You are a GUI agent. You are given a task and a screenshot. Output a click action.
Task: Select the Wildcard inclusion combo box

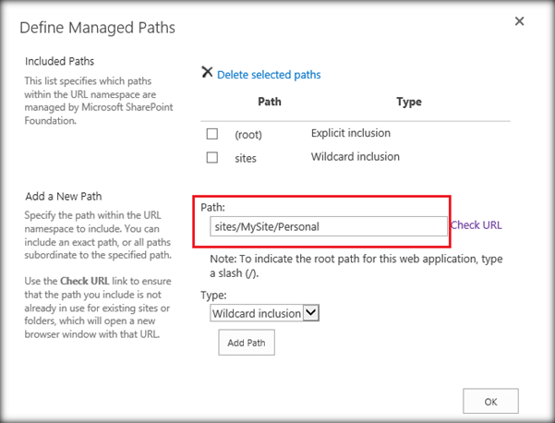click(x=257, y=313)
